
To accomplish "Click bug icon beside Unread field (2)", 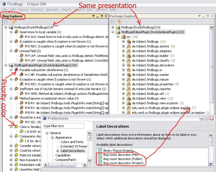I will (16, 51).
